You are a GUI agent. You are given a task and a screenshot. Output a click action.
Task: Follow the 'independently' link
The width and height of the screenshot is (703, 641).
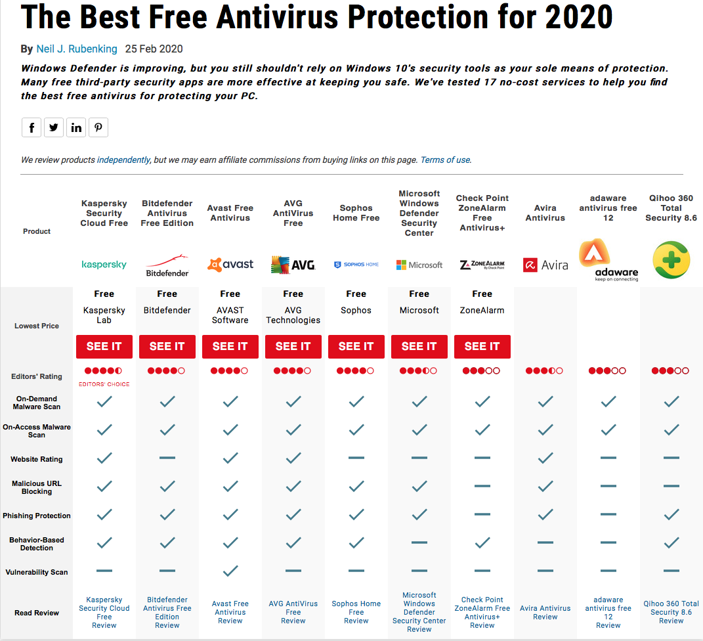coord(123,160)
